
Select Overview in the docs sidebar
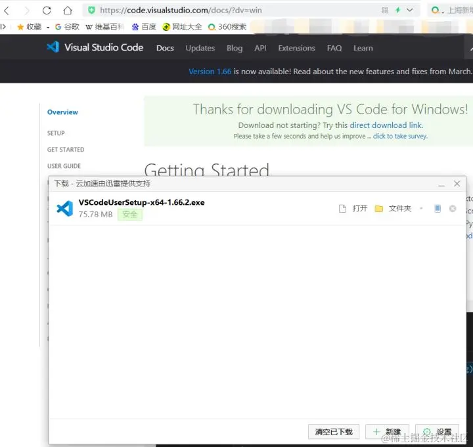[62, 112]
